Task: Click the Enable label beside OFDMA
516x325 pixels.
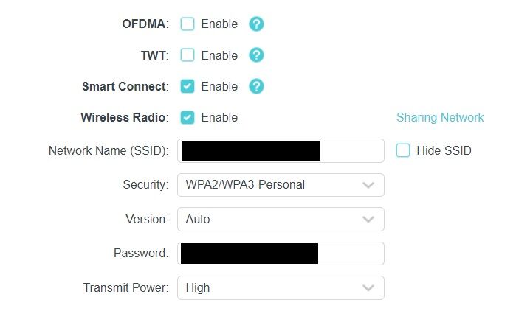Action: pos(219,24)
